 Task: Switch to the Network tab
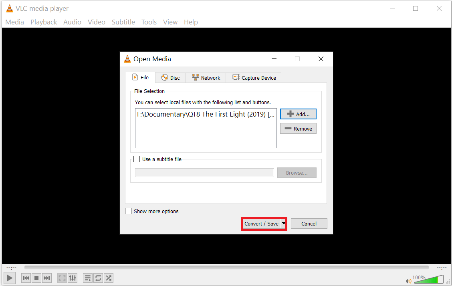click(206, 78)
